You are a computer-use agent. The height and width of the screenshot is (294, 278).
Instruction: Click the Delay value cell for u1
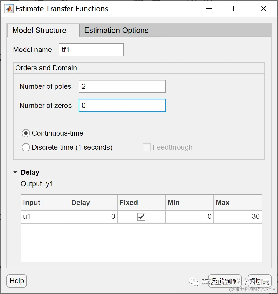[93, 217]
